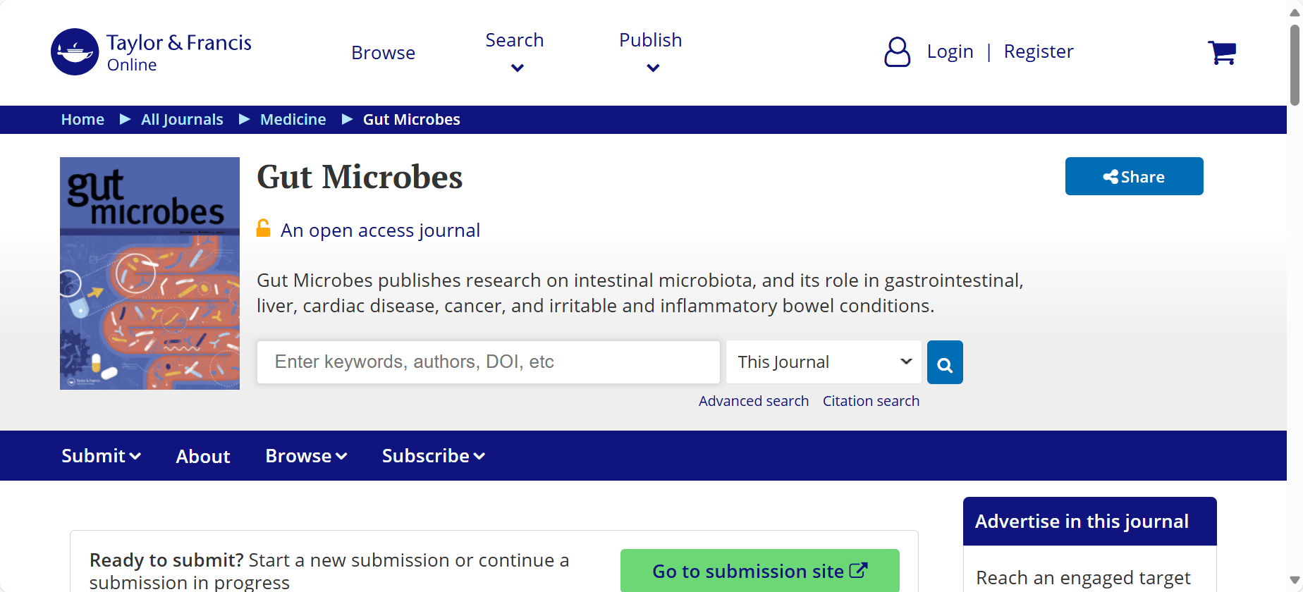Click the page vertical scrollbar thumb
The height and width of the screenshot is (592, 1303).
[1295, 66]
